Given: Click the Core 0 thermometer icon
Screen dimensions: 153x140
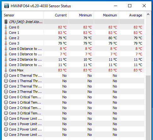Looking at the screenshot, I should (6, 27).
